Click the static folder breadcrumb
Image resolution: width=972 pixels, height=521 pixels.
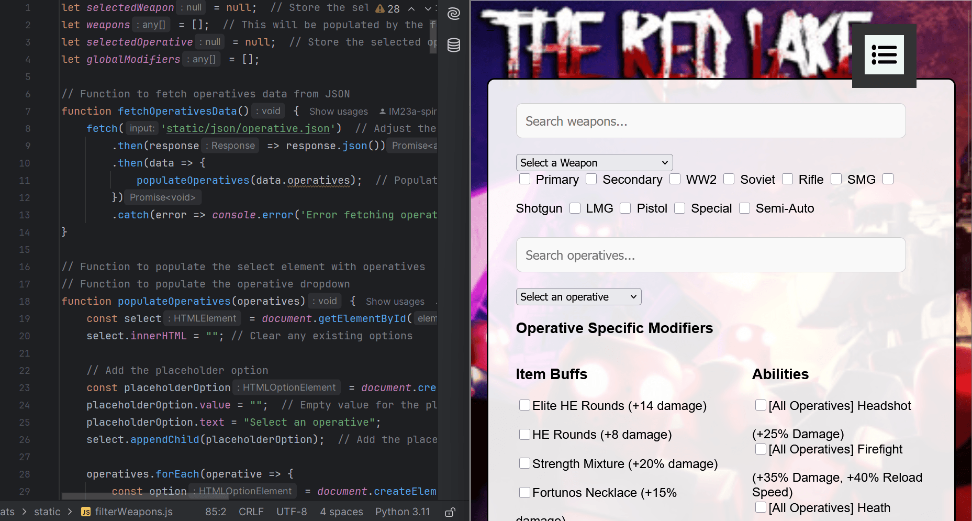click(x=47, y=512)
